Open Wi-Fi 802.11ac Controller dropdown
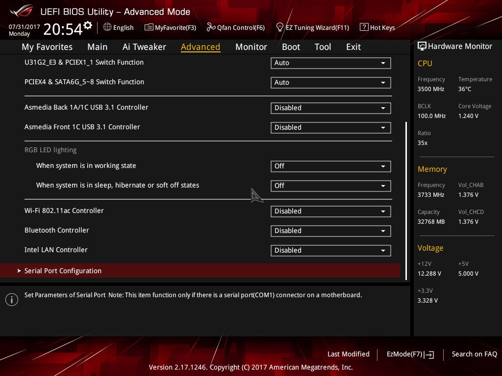 [x=331, y=211]
